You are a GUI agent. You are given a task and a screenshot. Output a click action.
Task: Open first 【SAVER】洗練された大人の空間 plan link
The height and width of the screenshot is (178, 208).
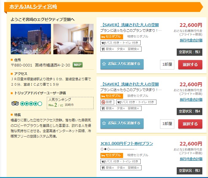130,25
